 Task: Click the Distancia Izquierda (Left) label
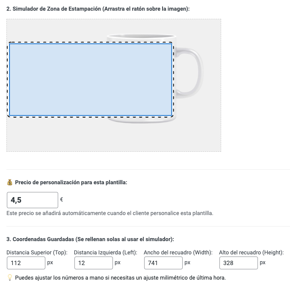pyautogui.click(x=106, y=253)
